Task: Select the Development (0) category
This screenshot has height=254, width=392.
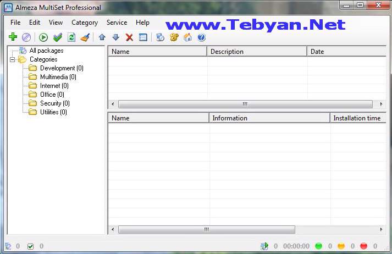Action: [62, 68]
